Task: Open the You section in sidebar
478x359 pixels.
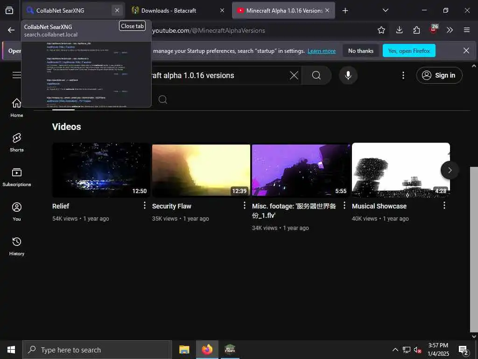Action: tap(17, 212)
